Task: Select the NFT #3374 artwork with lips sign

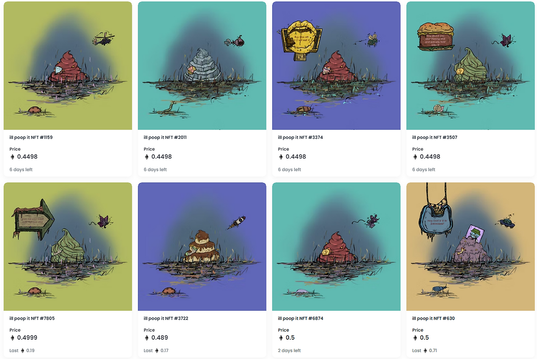Action: tap(336, 65)
